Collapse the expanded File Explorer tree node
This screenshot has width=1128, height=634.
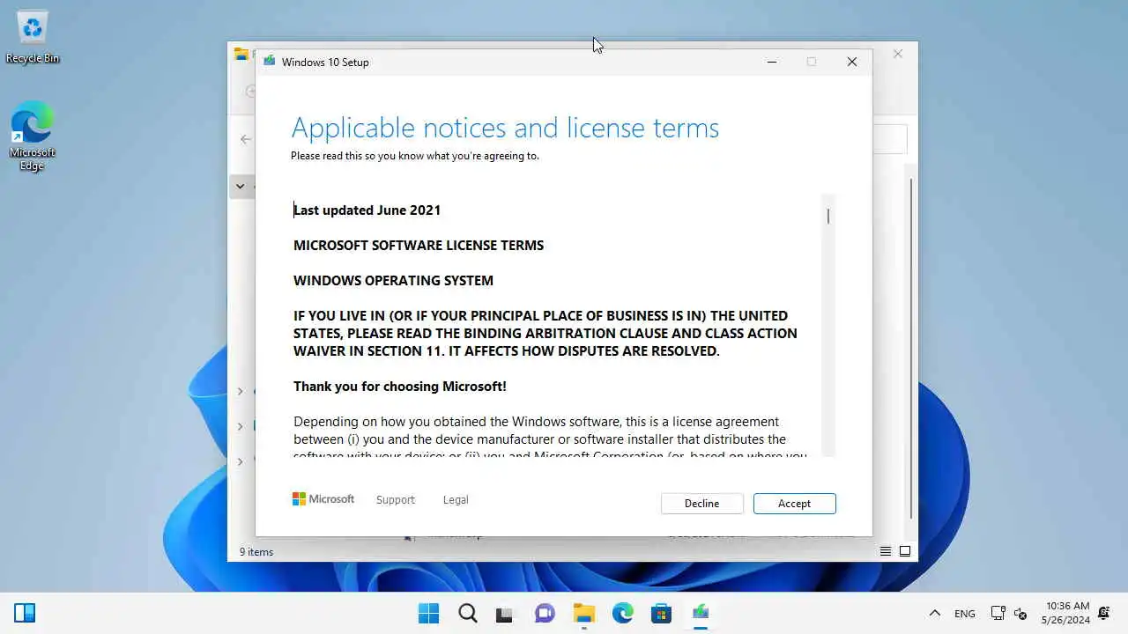click(240, 187)
